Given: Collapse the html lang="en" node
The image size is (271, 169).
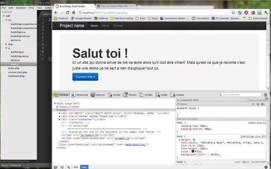Looking at the screenshot, I should [x=55, y=103].
